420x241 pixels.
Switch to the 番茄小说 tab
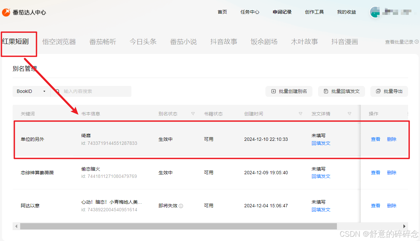click(183, 42)
